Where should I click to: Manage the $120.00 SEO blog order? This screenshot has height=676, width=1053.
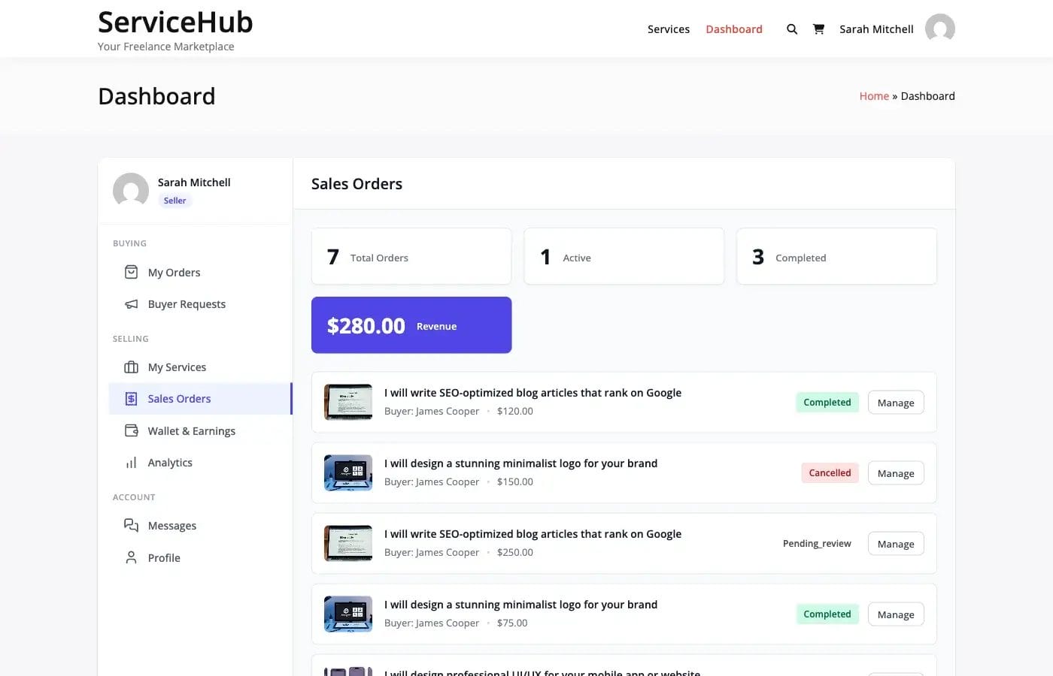point(895,403)
